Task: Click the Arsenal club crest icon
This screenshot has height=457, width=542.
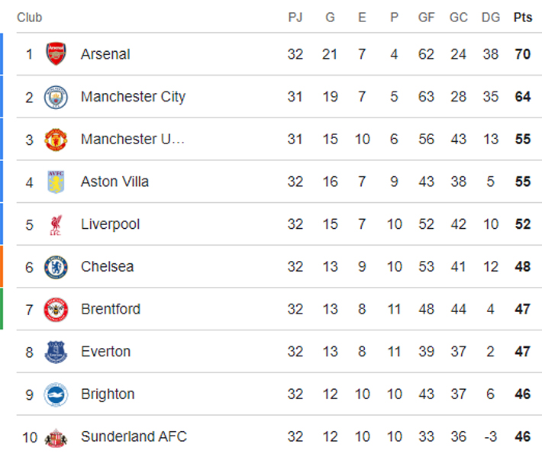Action: click(56, 54)
